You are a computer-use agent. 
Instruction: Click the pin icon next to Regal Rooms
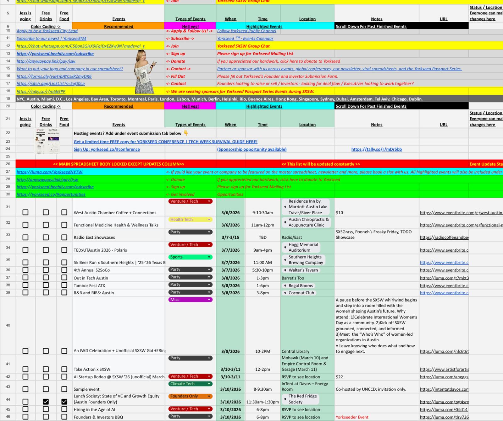pos(285,286)
